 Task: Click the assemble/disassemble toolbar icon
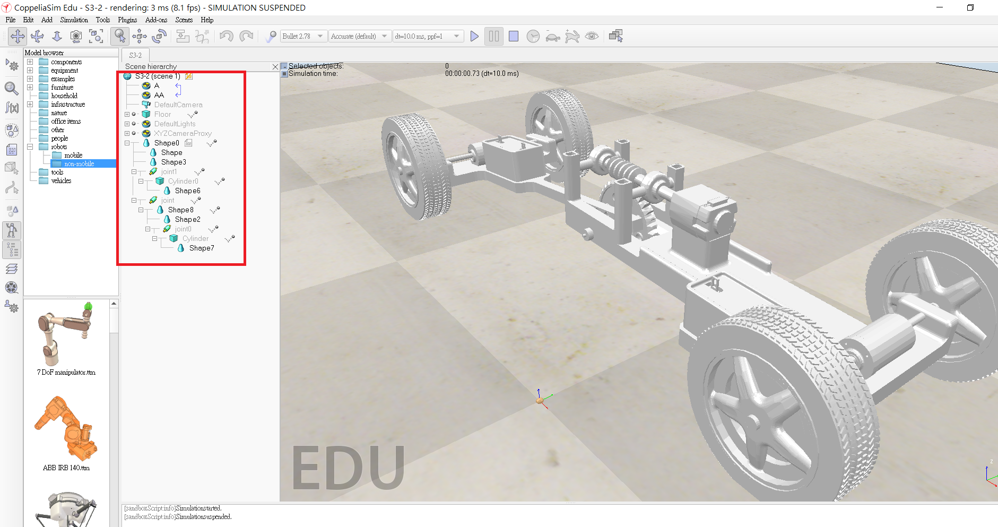(183, 36)
